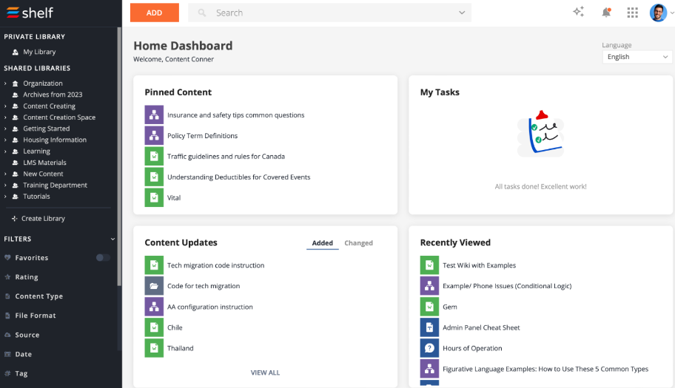Click the sidebar vertical scrollbar
This screenshot has height=388, width=675.
119,157
